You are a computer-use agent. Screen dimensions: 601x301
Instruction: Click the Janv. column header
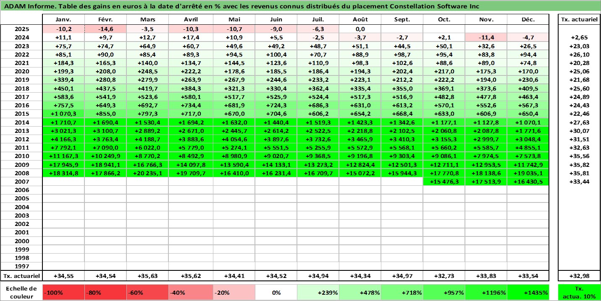tap(63, 20)
